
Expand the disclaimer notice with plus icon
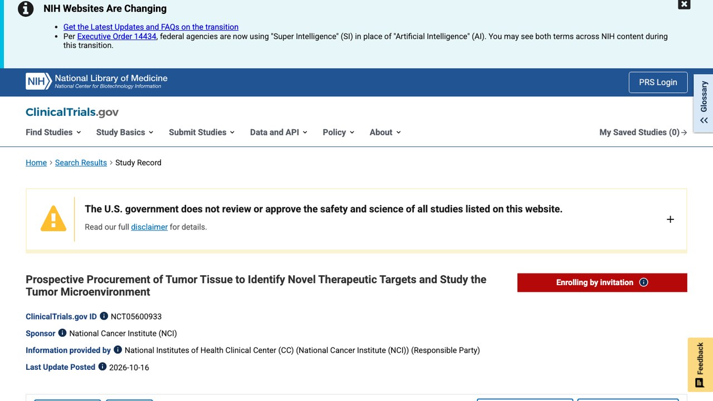(670, 219)
